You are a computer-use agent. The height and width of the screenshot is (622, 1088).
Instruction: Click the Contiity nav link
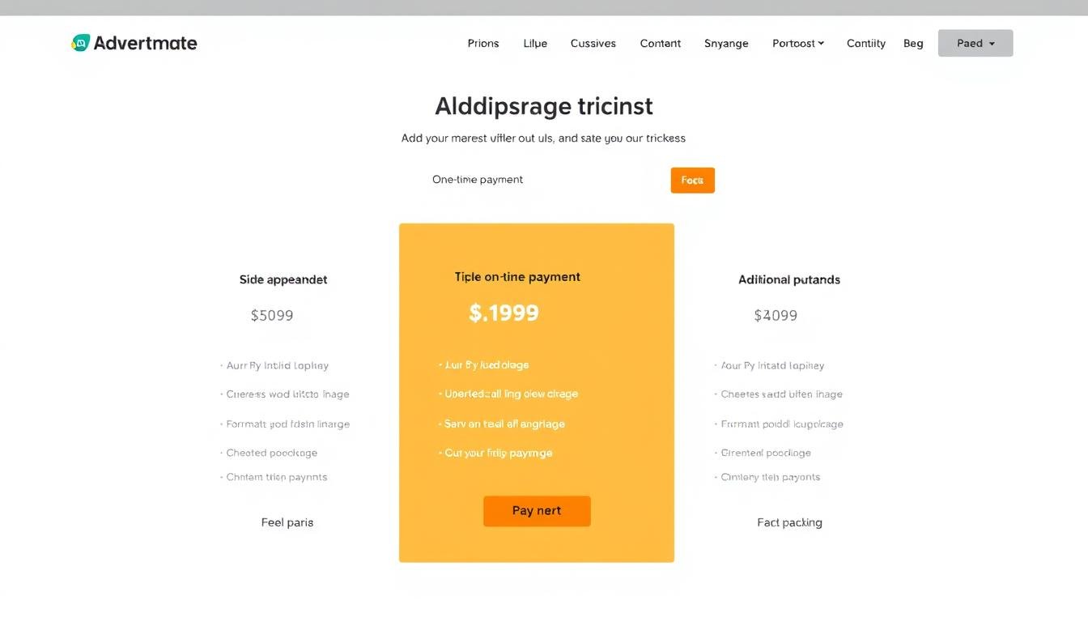pyautogui.click(x=866, y=44)
